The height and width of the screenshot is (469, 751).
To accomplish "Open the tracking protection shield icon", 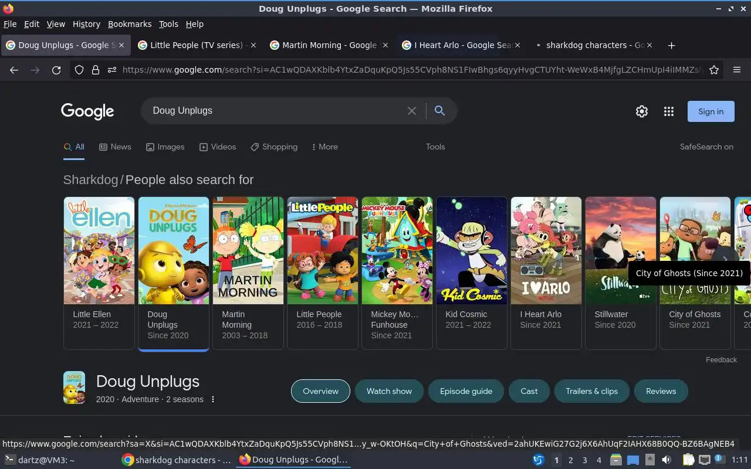I will [x=79, y=70].
